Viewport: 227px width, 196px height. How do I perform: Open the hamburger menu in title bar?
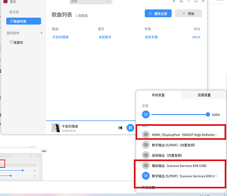tap(174, 1)
